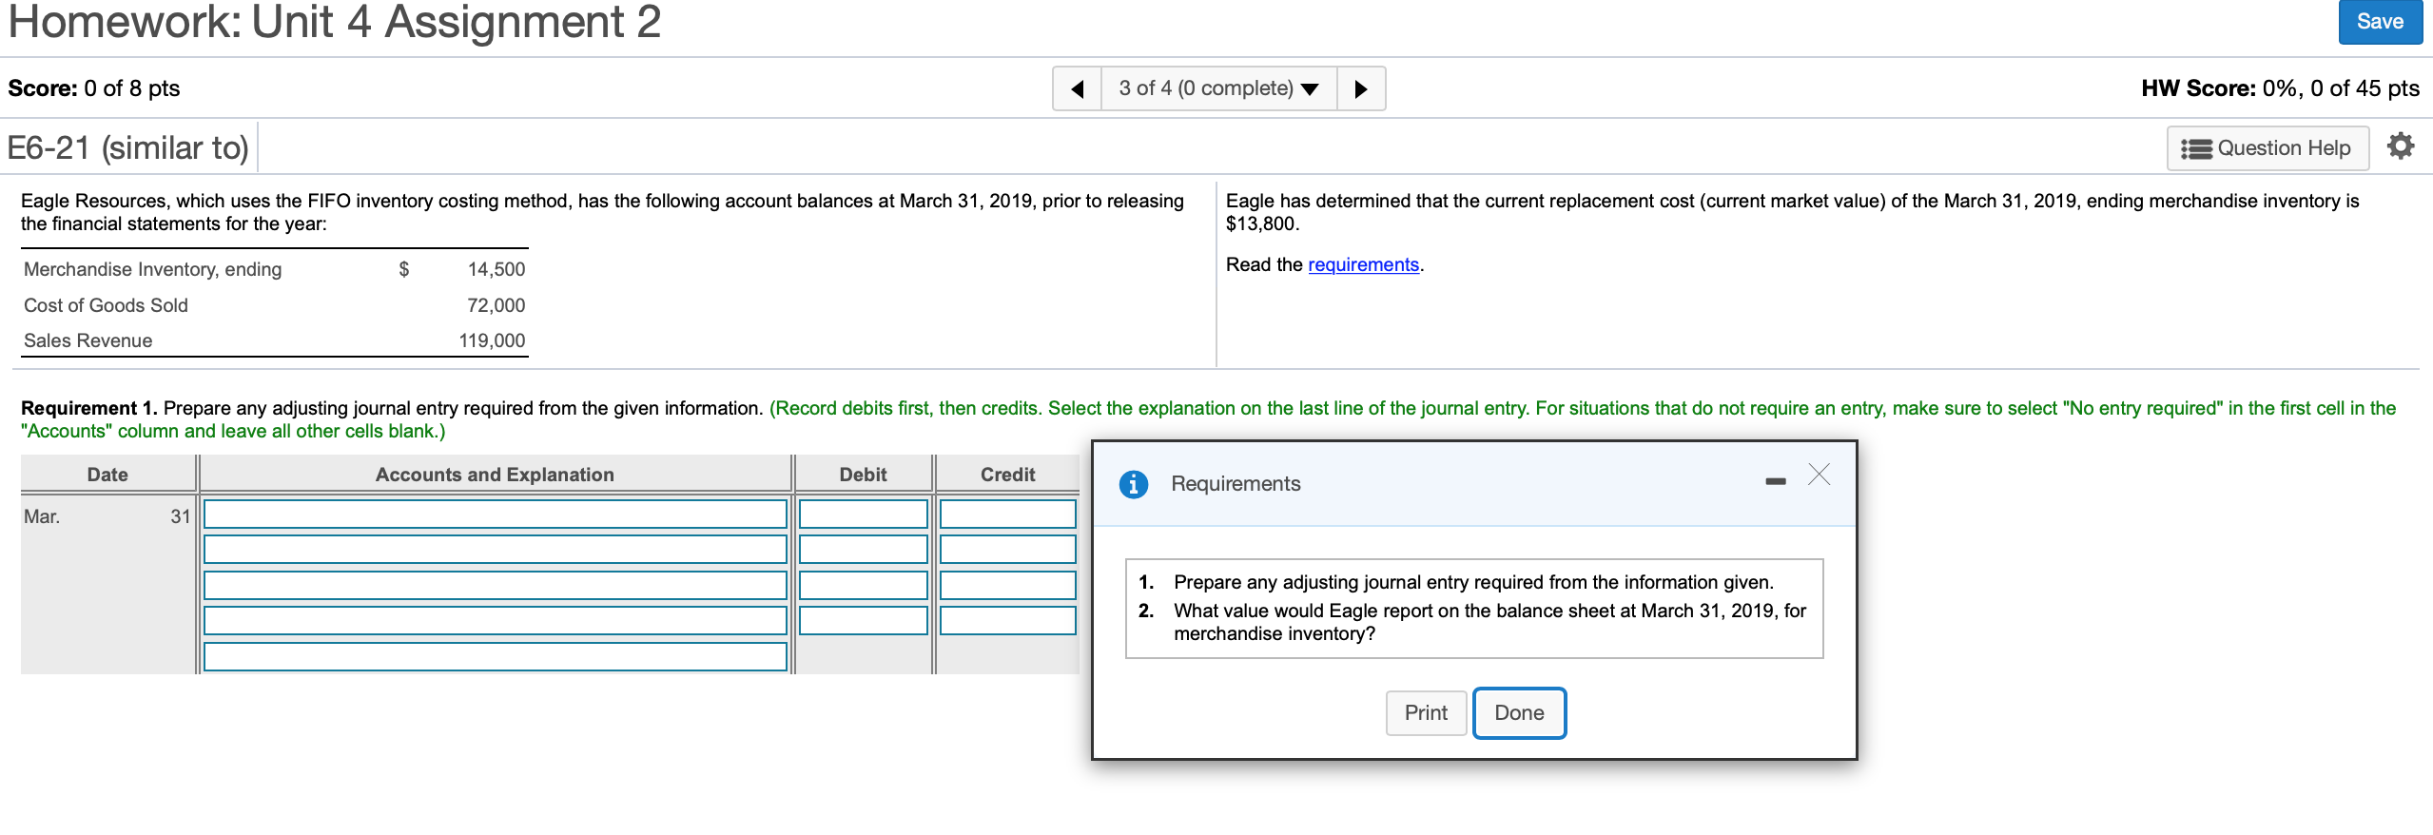Select second Accounts and Explanation input row
This screenshot has width=2433, height=835.
496,550
